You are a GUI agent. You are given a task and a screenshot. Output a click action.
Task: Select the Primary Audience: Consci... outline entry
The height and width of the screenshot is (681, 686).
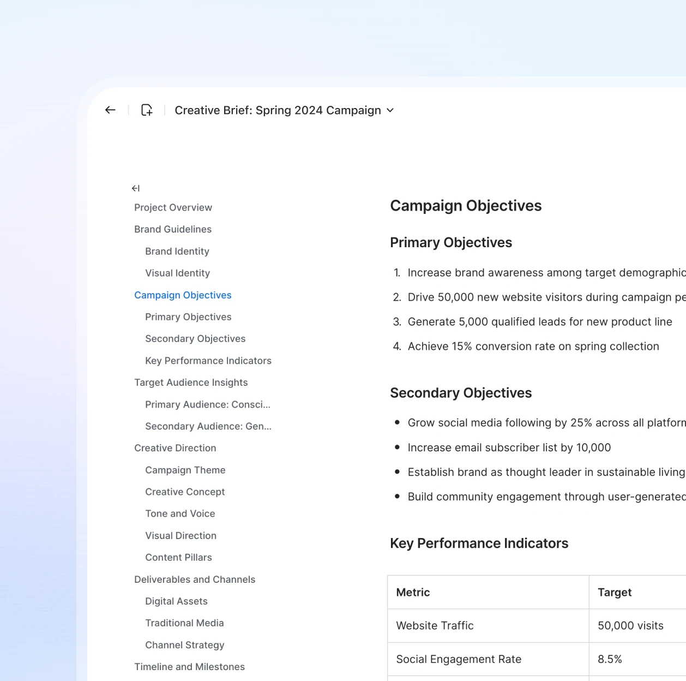click(x=208, y=404)
